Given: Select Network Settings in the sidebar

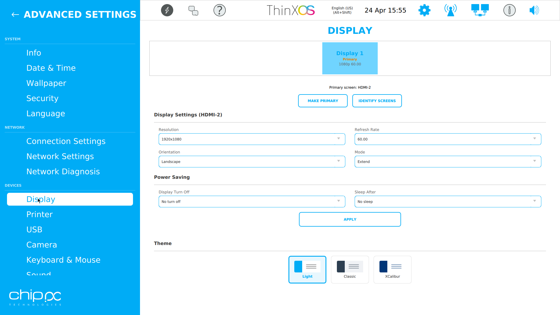Looking at the screenshot, I should pos(60,156).
